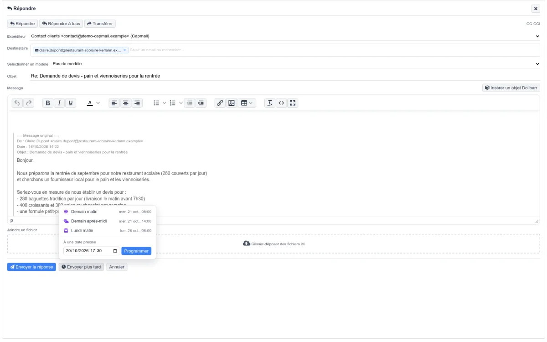Toggle underline formatting
547x342 pixels.
70,103
